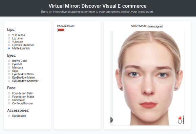Click the Select Mode: label
The image size is (196, 134).
(139, 26)
